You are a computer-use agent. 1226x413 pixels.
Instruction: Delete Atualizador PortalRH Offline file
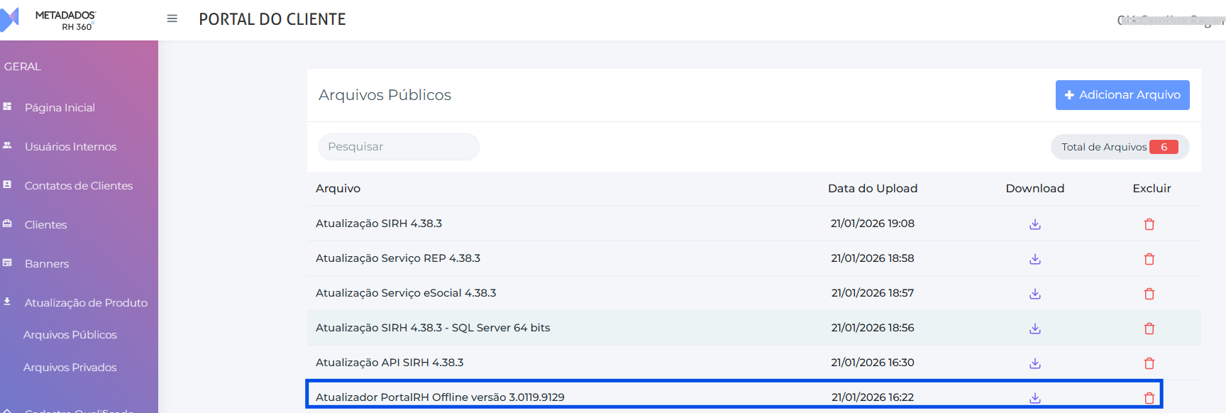tap(1149, 398)
